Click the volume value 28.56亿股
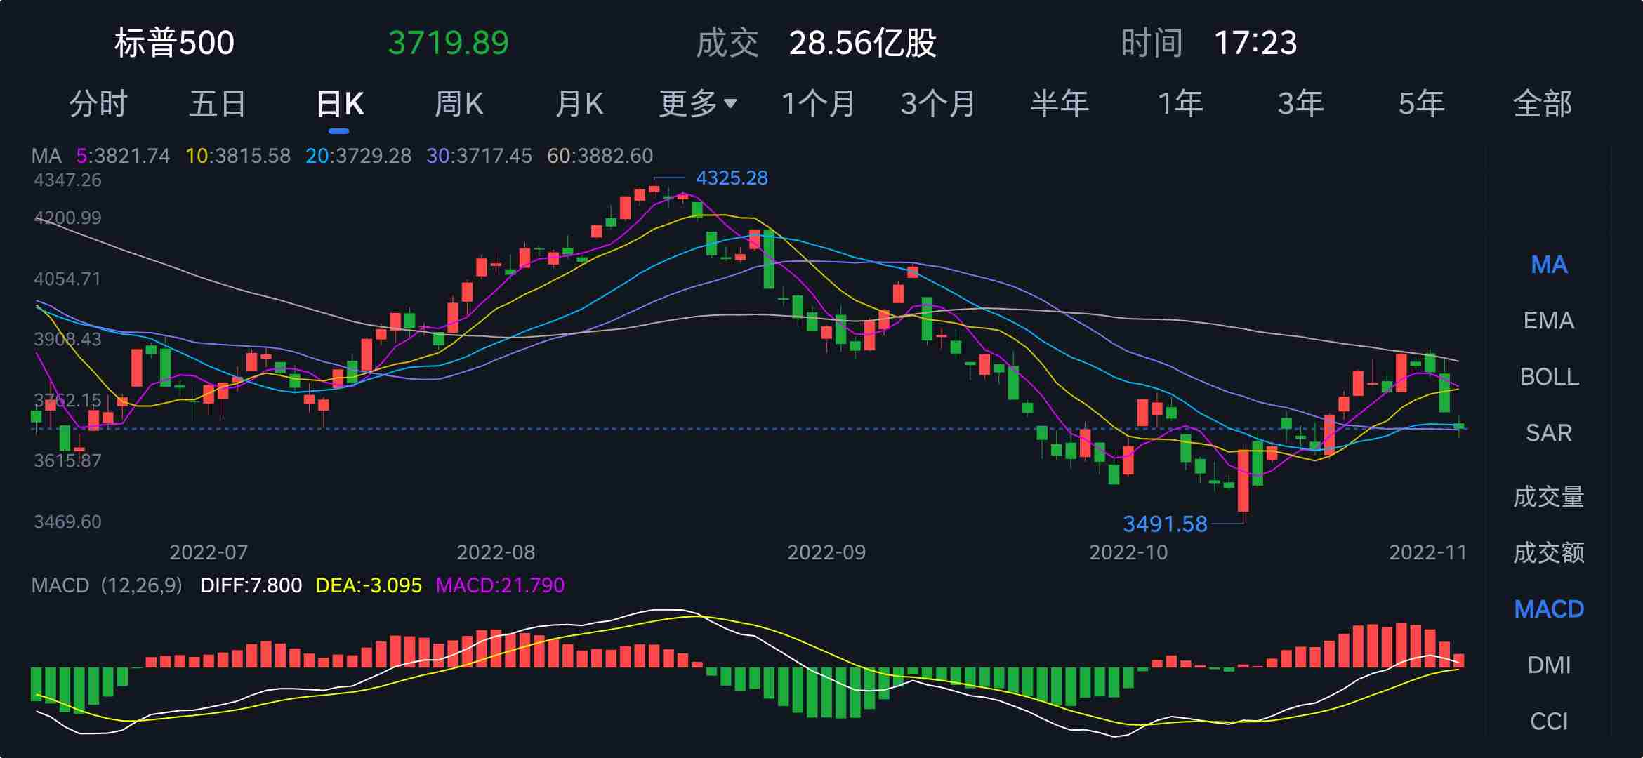 [x=863, y=43]
